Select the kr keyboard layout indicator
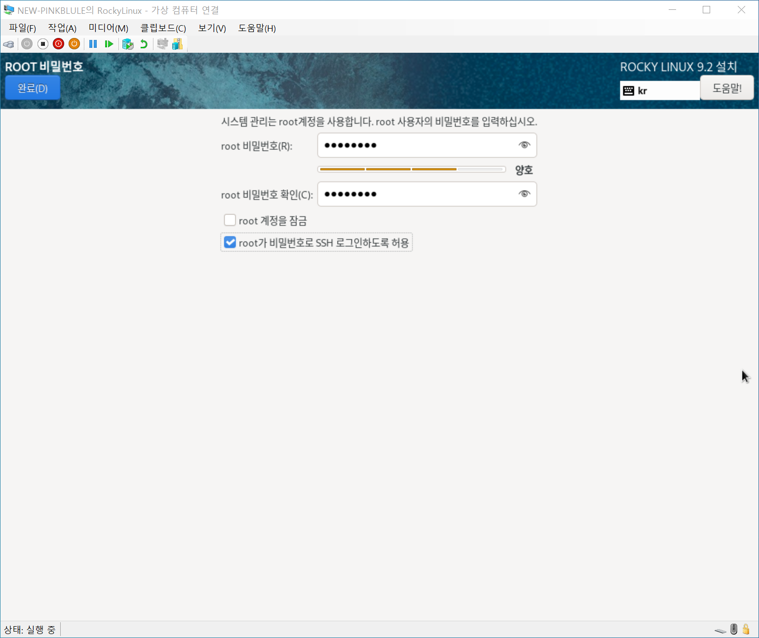This screenshot has height=638, width=759. [x=660, y=91]
